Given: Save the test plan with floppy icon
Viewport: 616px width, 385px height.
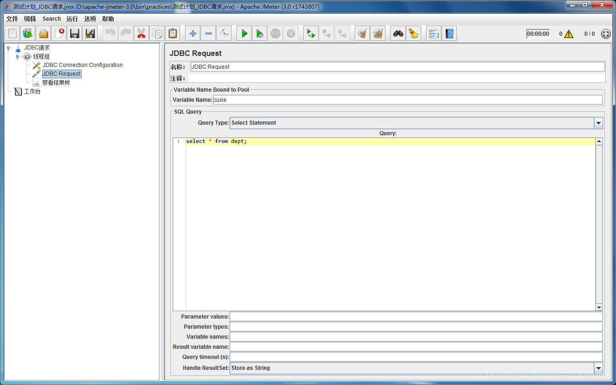Looking at the screenshot, I should point(75,33).
